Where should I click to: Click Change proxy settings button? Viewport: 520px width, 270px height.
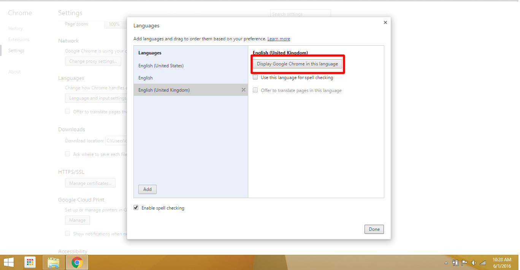point(93,61)
